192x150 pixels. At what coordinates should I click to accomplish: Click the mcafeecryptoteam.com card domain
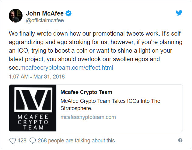[88, 117]
